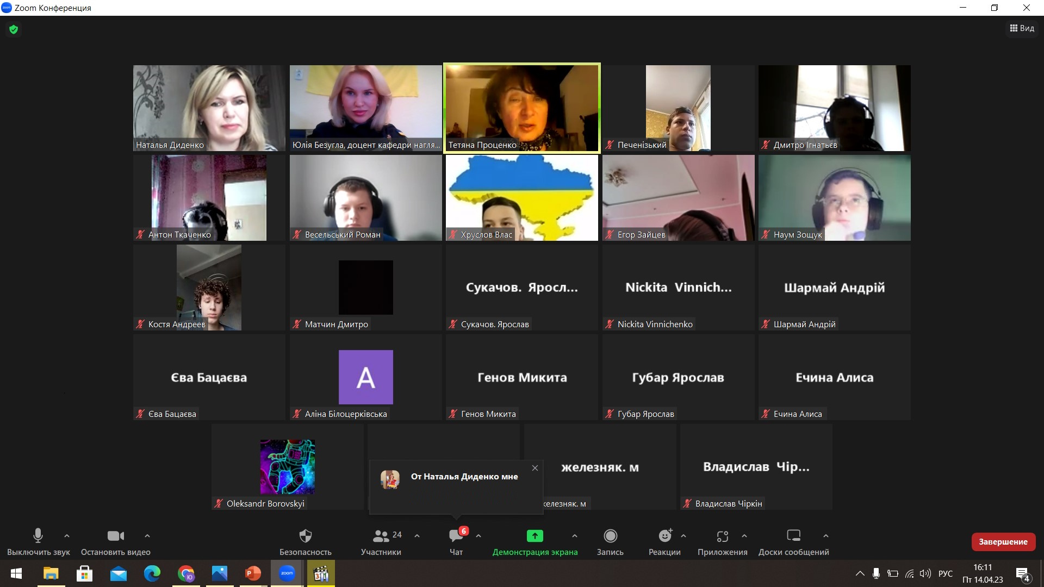Expand chat options arrow beside Чат
The width and height of the screenshot is (1044, 587).
[x=478, y=536]
